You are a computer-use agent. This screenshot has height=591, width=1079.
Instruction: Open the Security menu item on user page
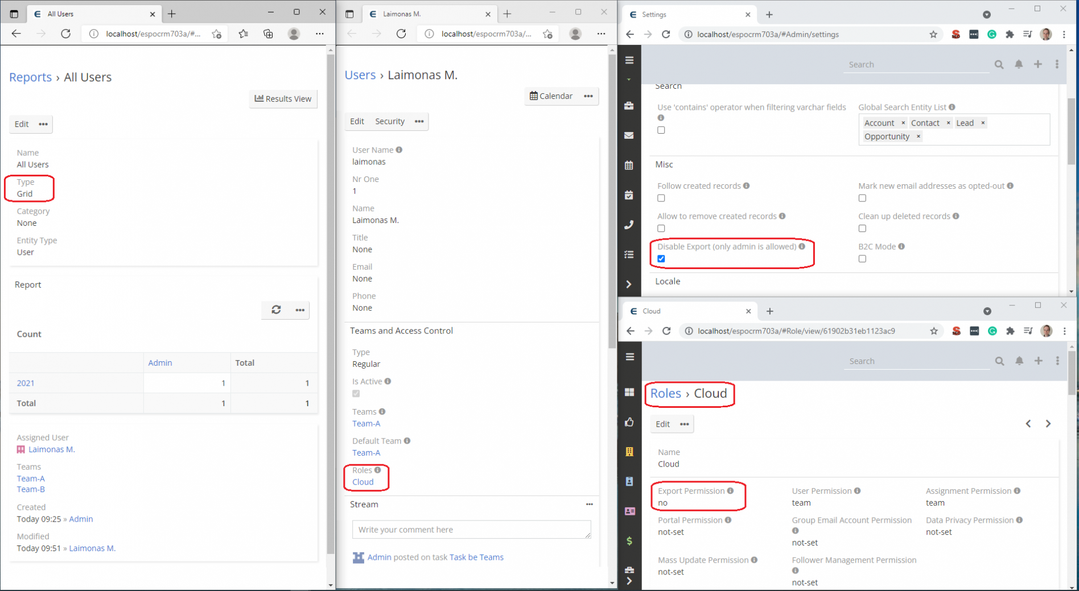click(x=390, y=121)
